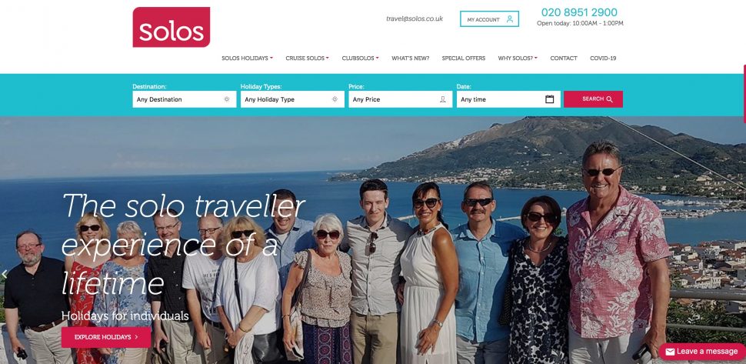Click the calendar icon in the Date field

550,99
